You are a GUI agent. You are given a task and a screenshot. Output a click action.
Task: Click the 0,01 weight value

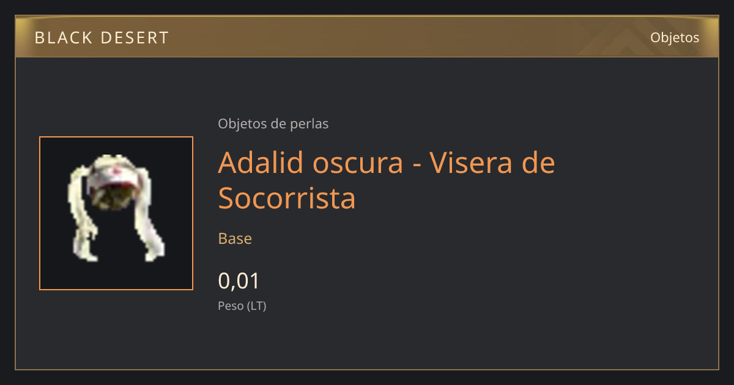click(239, 281)
